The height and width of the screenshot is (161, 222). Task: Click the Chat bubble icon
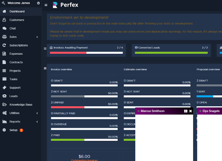coord(4,28)
